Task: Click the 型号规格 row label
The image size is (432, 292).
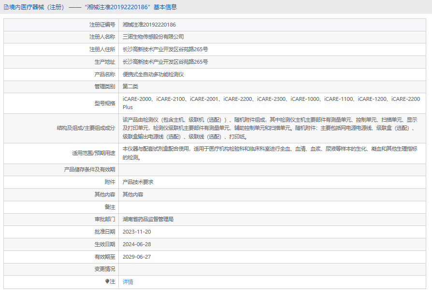Action: 105,103
